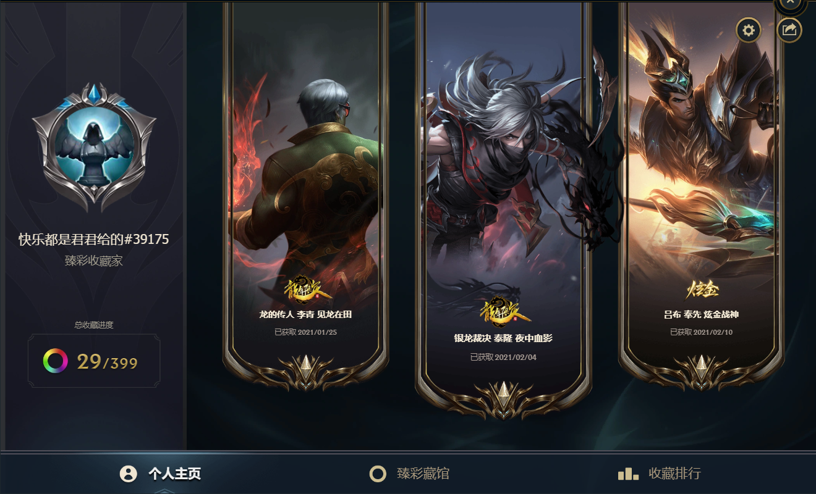Click the dragon logo on 李青 card
Viewport: 816px width, 494px height.
pyautogui.click(x=304, y=288)
